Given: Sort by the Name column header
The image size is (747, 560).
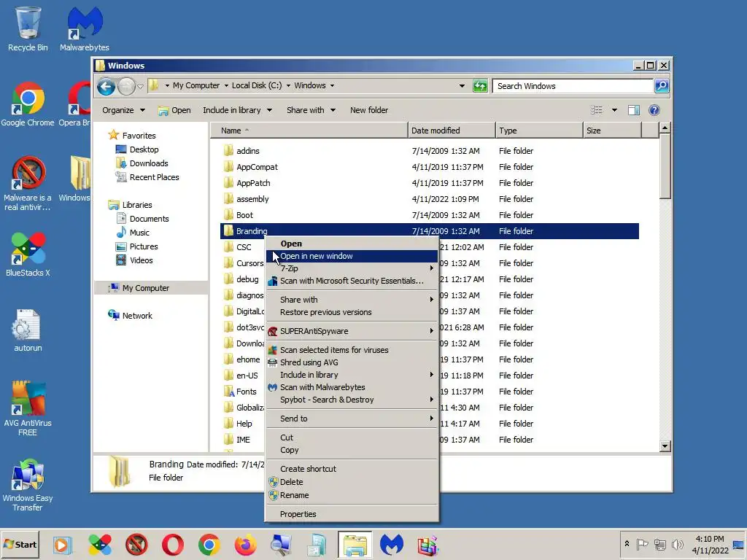Looking at the screenshot, I should click(309, 131).
